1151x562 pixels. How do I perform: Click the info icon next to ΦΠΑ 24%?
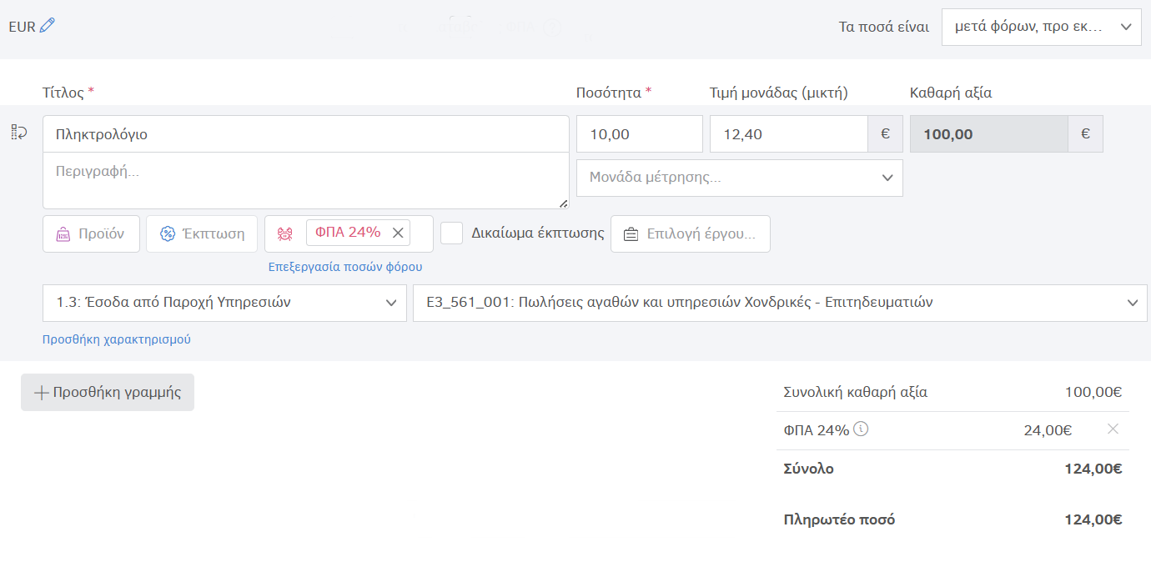click(862, 429)
